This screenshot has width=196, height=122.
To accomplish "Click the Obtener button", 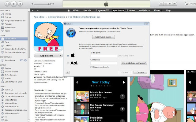I will coord(125,72).
